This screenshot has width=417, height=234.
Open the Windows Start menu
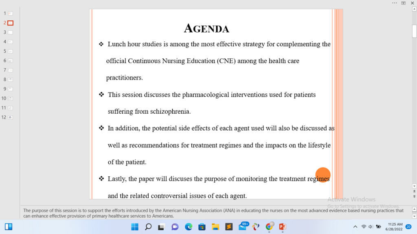click(x=135, y=227)
